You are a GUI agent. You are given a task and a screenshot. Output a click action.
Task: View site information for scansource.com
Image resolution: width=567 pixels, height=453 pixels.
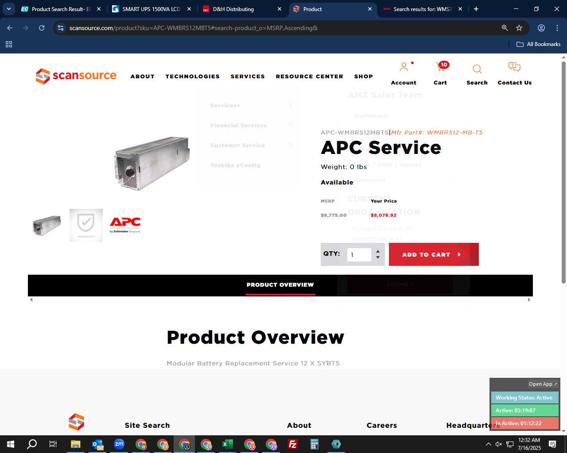coord(61,28)
